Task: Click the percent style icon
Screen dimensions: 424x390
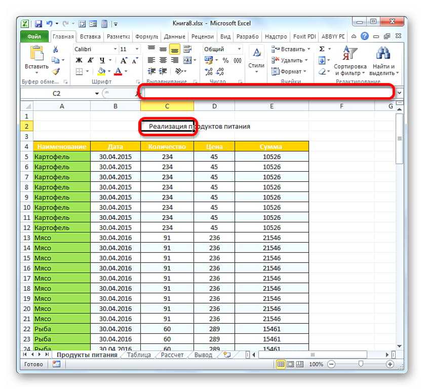Action: 225,60
